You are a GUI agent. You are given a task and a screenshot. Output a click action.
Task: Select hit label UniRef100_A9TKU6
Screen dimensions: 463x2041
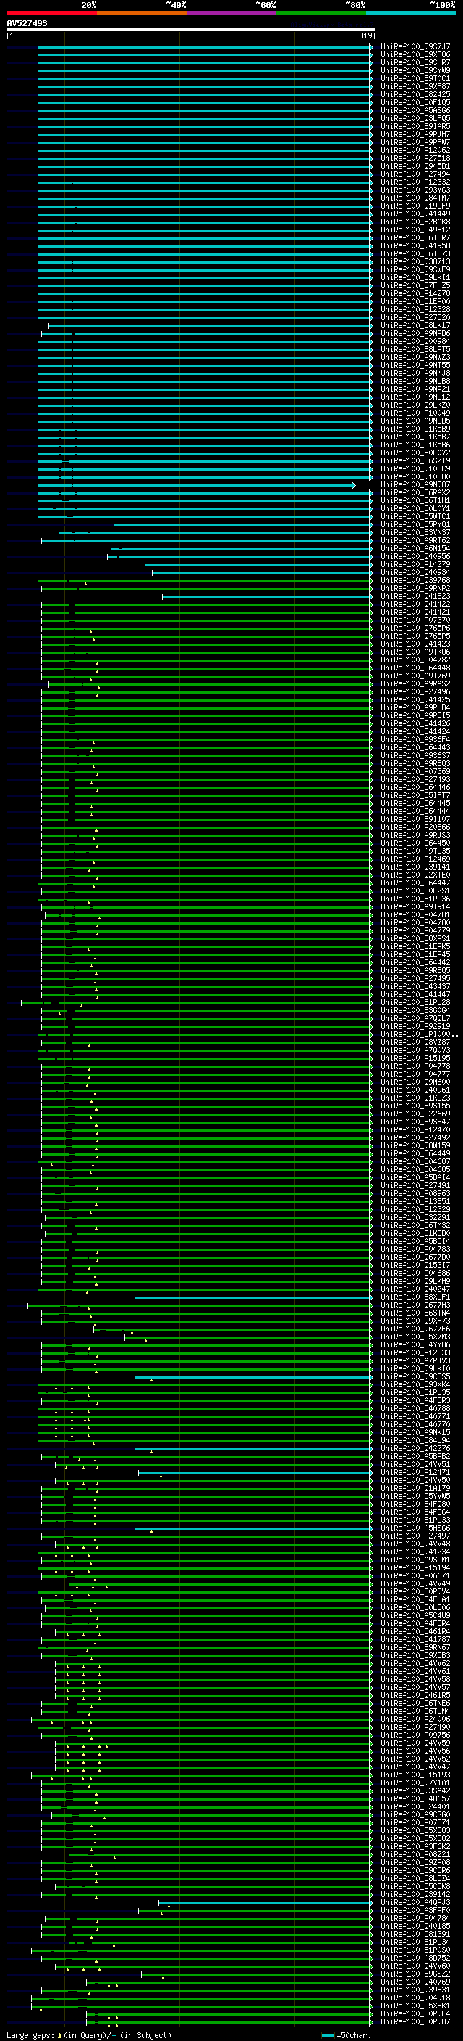(x=415, y=652)
